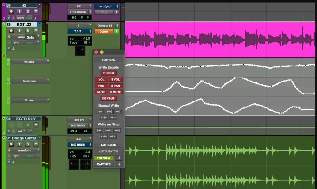The height and width of the screenshot is (189, 317).
Task: Click the SUSPEND button in the automation window
Action: click(108, 59)
